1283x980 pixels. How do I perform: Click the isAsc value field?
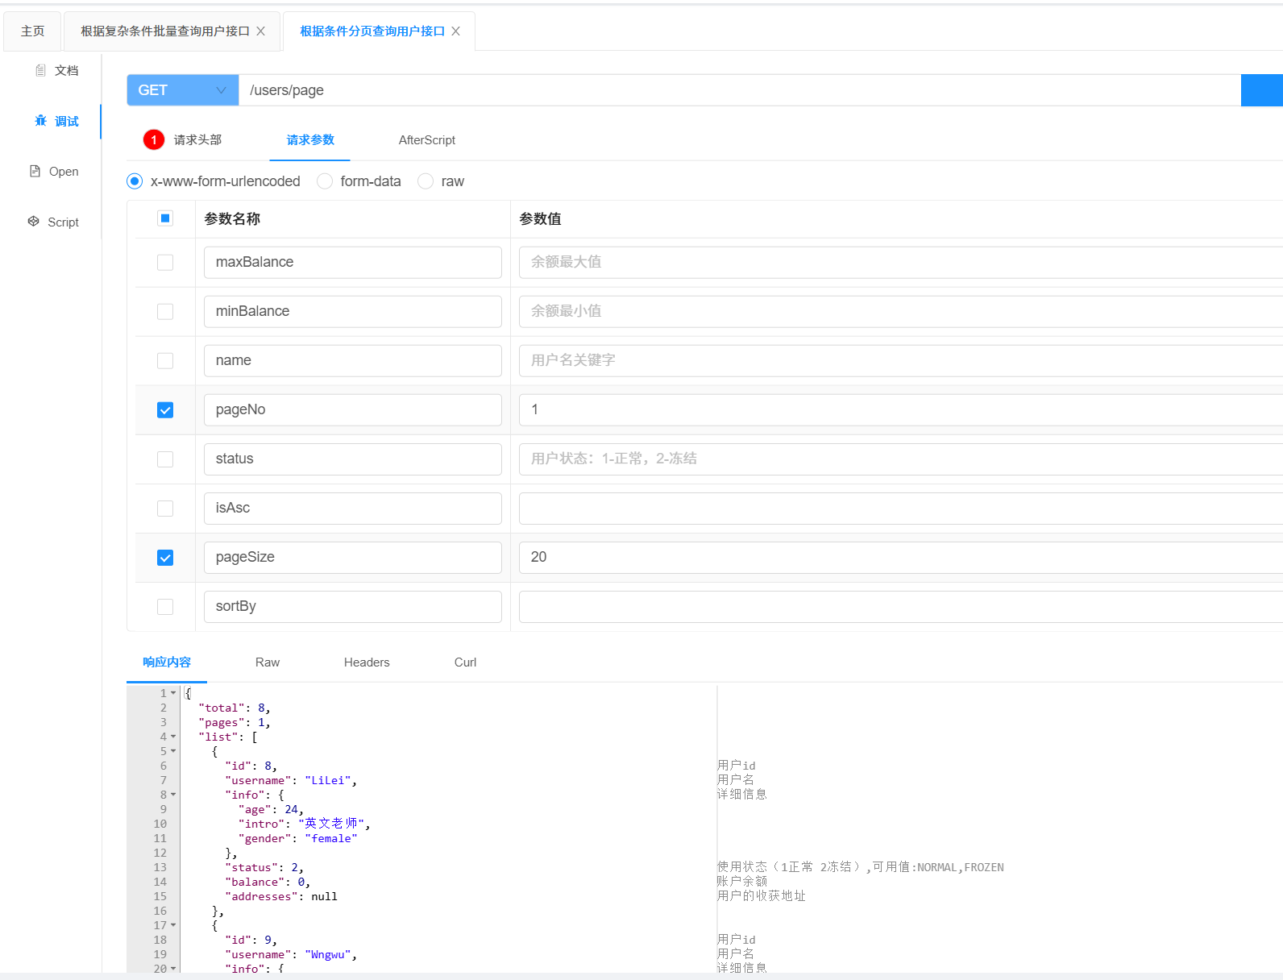click(x=901, y=508)
